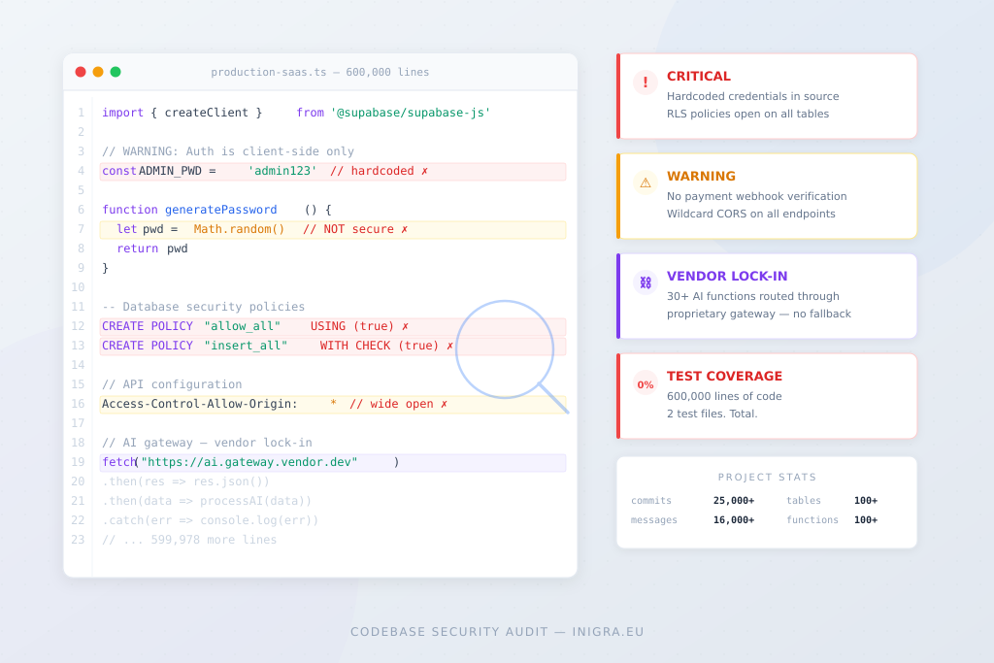Click the PROJECT STATS panel

pos(766,502)
